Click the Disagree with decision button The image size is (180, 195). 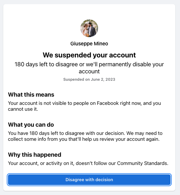(x=89, y=180)
